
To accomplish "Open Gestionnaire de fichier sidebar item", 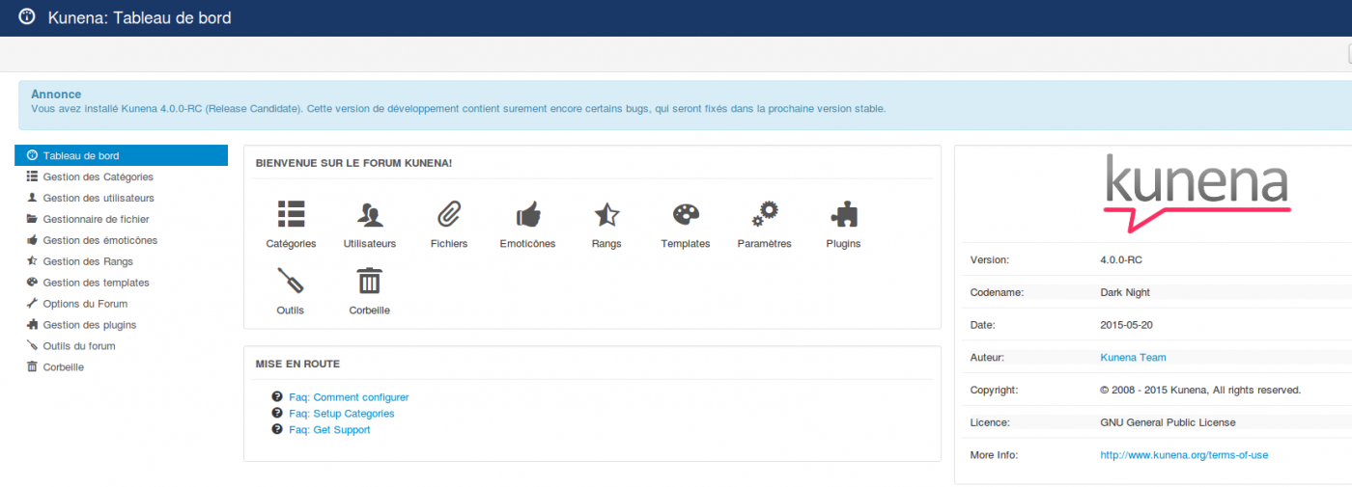I will pyautogui.click(x=96, y=220).
